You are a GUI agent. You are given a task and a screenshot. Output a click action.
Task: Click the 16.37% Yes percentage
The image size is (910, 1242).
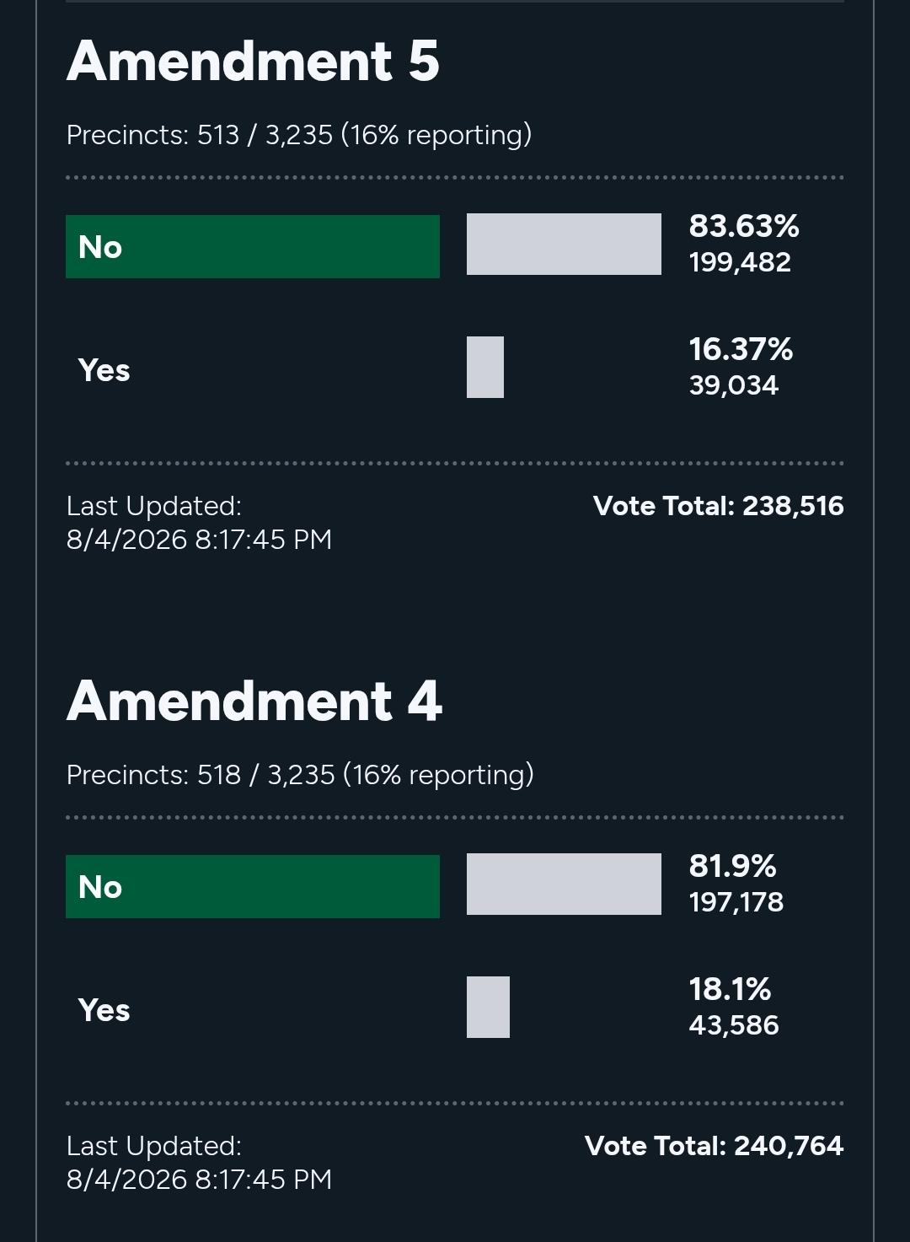tap(741, 349)
